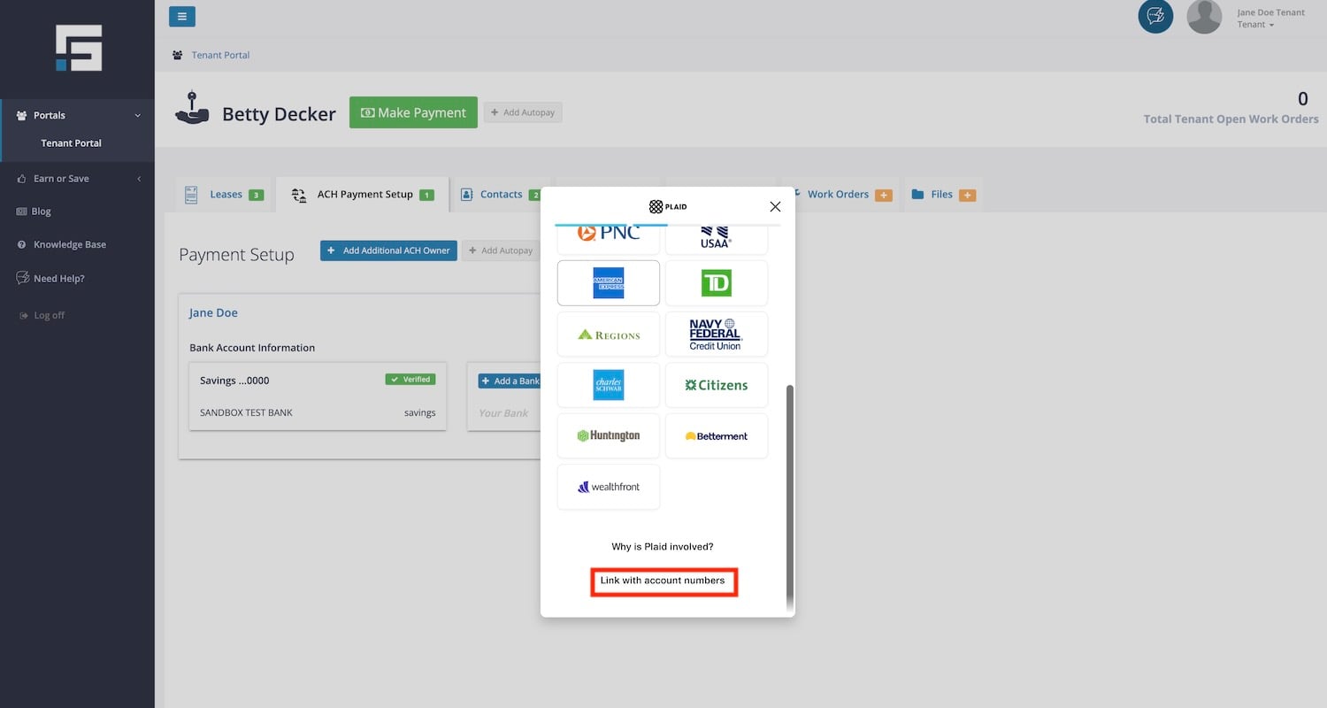Click the green Make Payment button
This screenshot has width=1327, height=708.
pos(413,112)
